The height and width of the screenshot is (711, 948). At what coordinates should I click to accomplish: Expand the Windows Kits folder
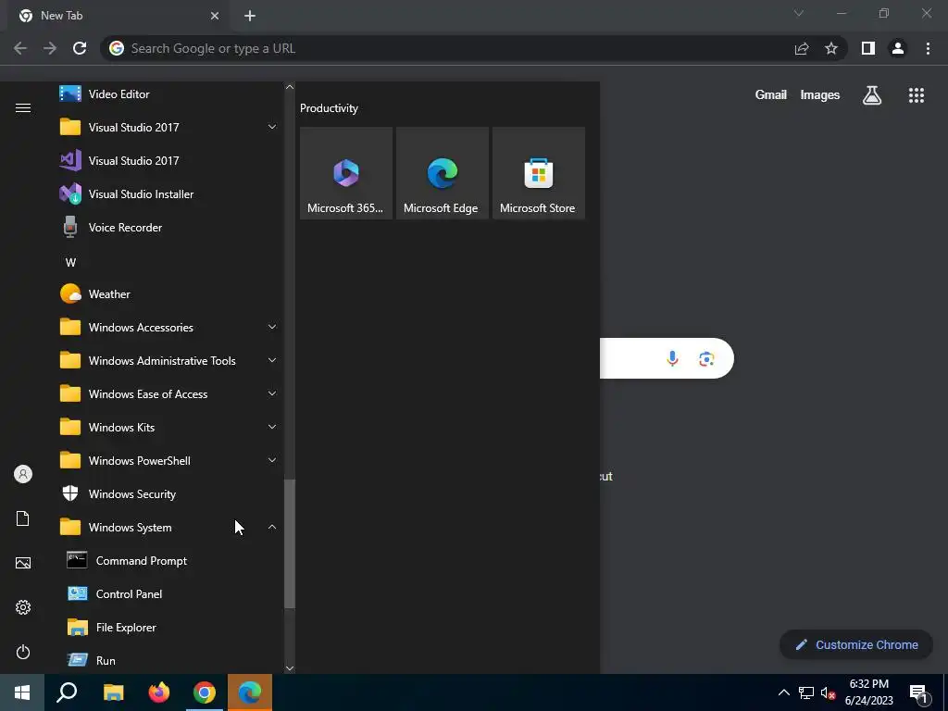[167, 427]
